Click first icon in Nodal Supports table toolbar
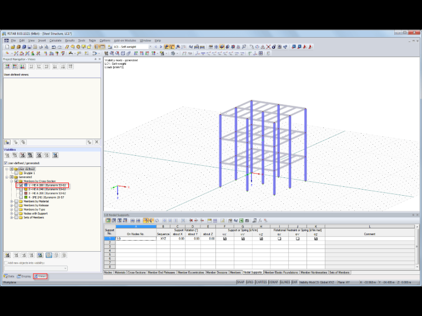 [108, 221]
